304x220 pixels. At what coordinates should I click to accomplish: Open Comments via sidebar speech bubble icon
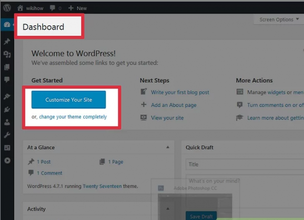(7, 80)
